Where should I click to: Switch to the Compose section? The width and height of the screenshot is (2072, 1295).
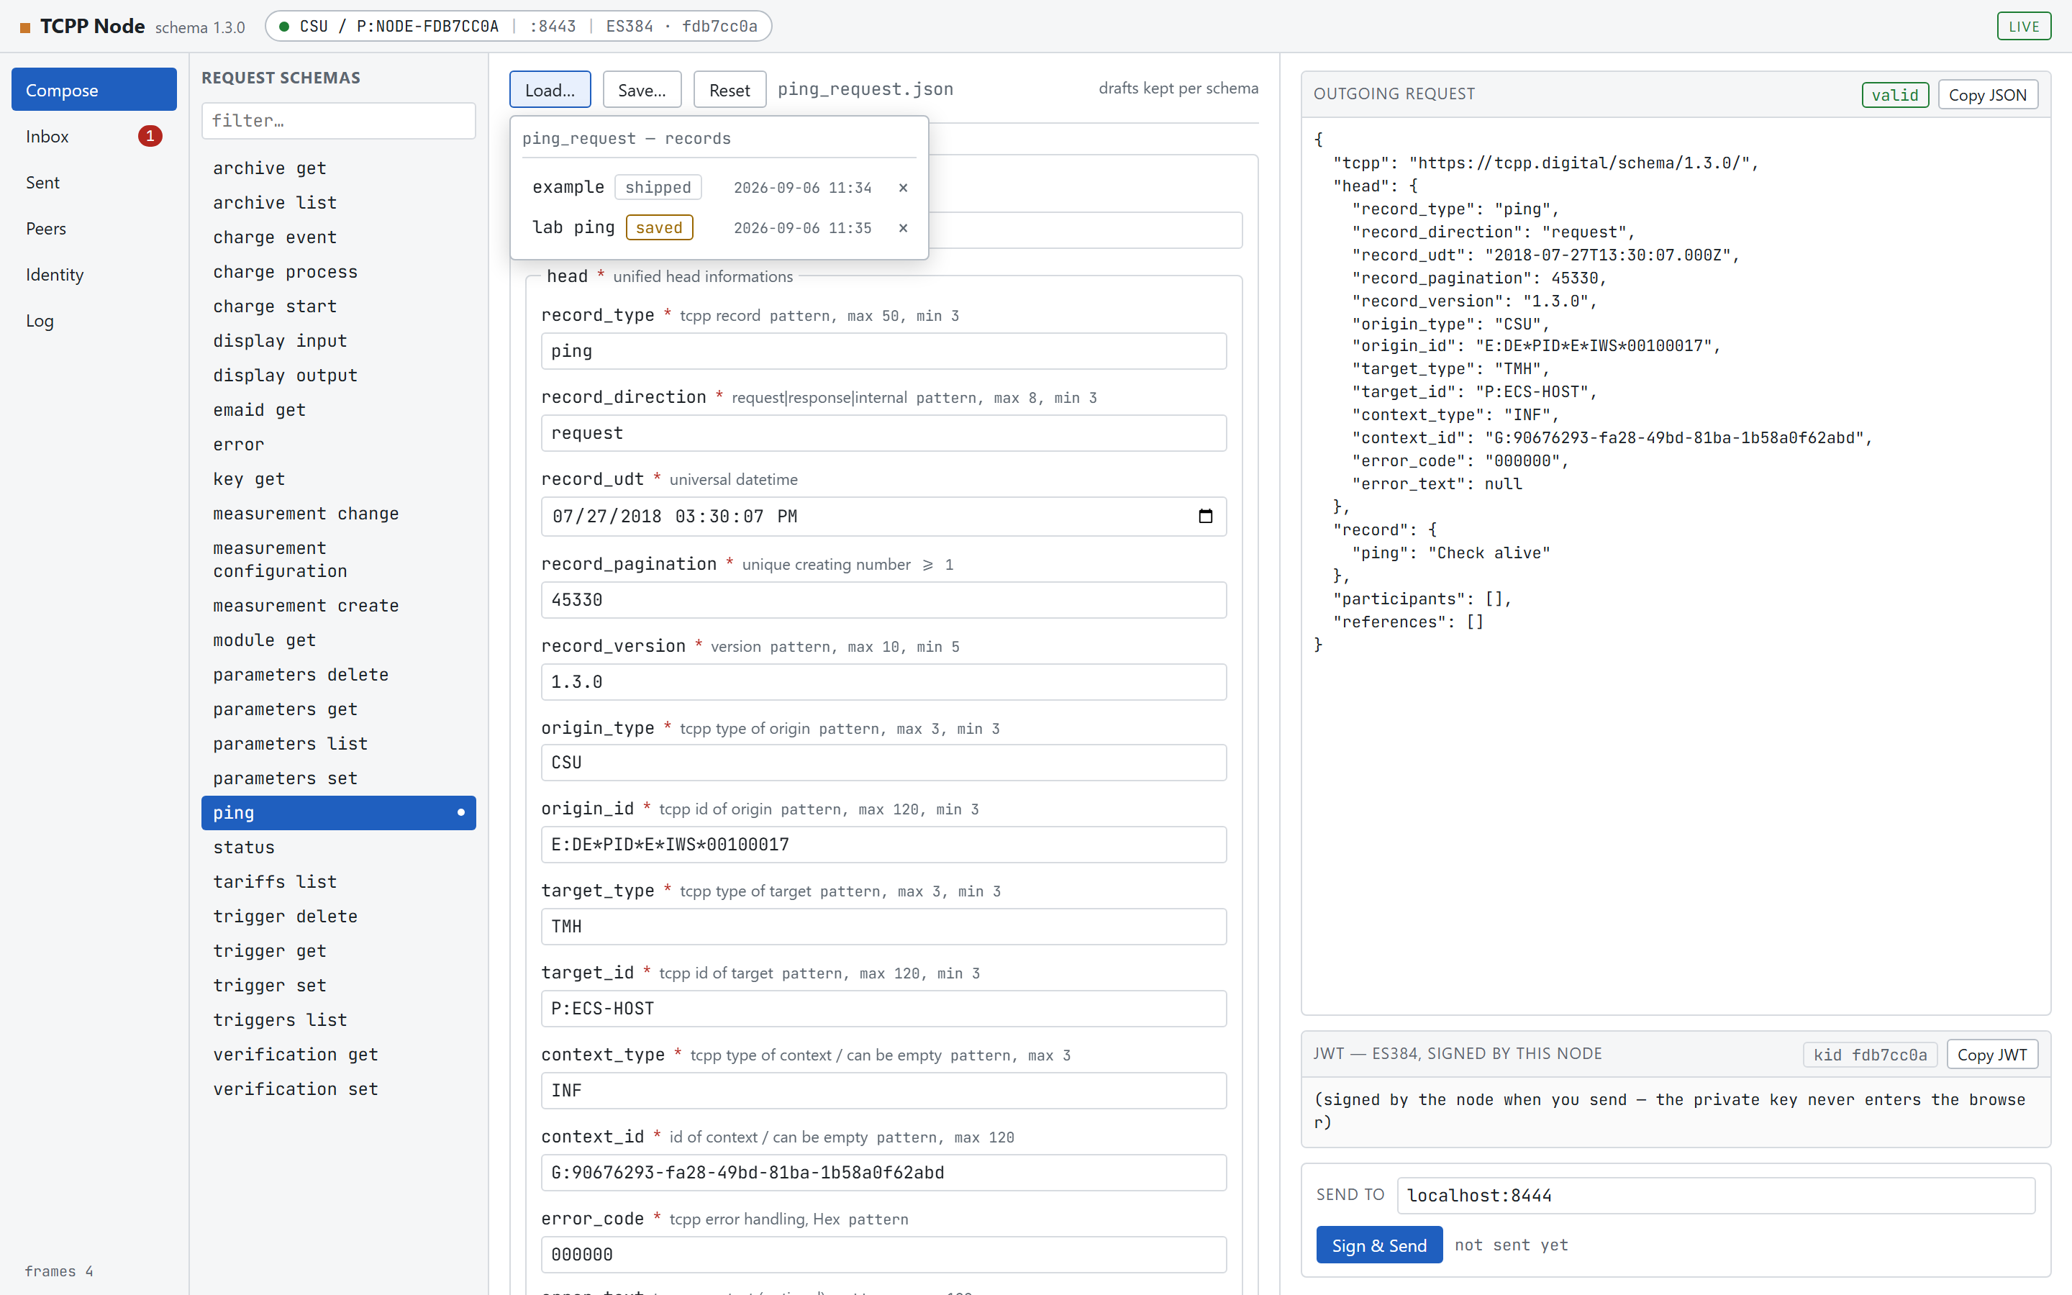(x=94, y=90)
